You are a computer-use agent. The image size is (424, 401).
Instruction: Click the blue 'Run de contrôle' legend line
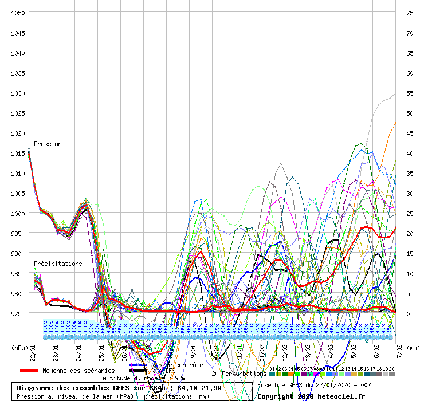(138, 365)
